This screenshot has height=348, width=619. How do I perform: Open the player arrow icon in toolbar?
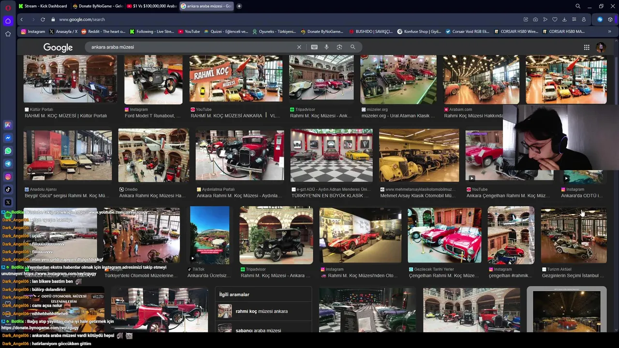(x=545, y=19)
